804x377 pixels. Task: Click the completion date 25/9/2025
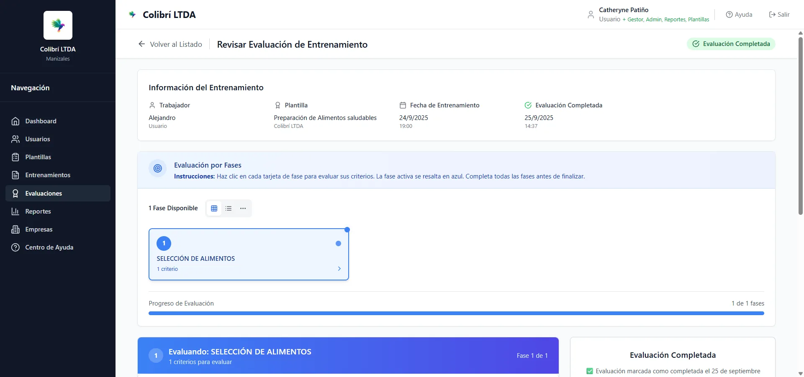coord(539,118)
